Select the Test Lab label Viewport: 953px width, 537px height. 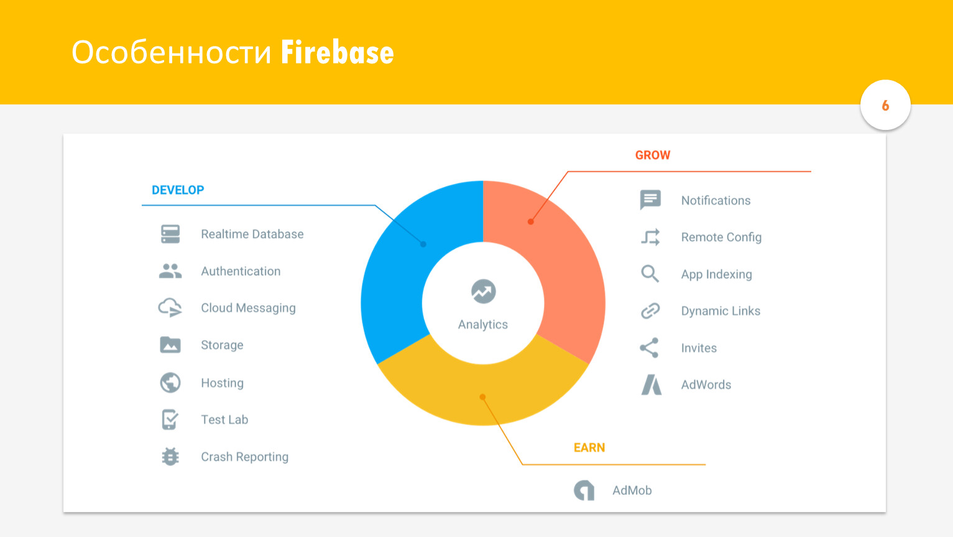[x=224, y=420]
